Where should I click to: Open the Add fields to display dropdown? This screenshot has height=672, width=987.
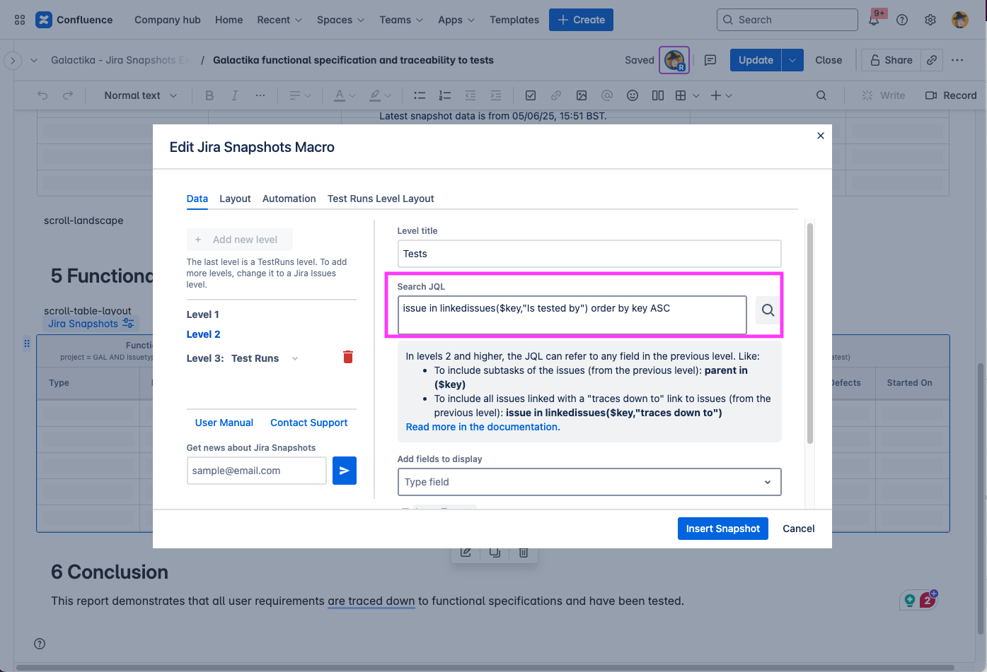[589, 482]
